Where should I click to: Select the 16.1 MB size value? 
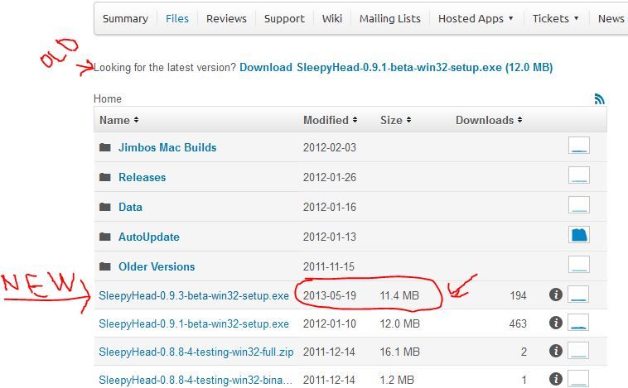(x=399, y=352)
